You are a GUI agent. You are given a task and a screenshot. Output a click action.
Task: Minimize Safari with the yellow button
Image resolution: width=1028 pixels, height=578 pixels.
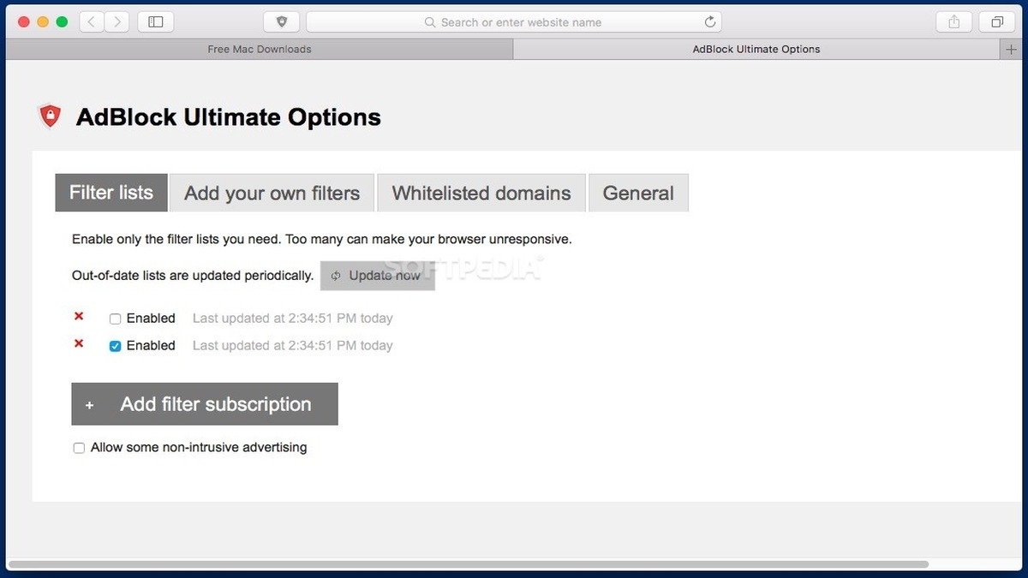pos(43,21)
